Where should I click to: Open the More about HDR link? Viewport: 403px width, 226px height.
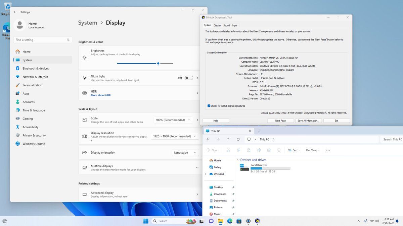(x=101, y=95)
